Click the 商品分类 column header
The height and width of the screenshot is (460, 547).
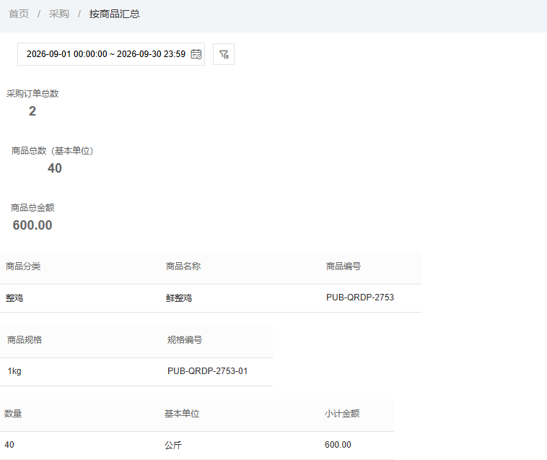(x=23, y=266)
